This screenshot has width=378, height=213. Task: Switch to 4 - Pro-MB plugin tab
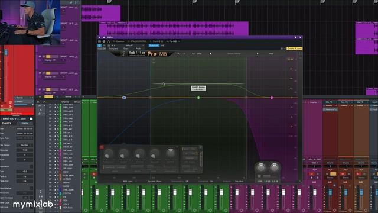(x=172, y=41)
